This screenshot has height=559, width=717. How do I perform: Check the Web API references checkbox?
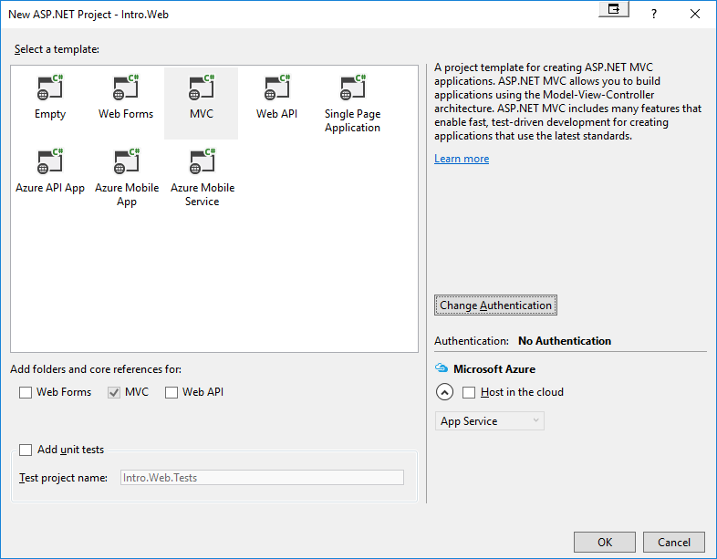(x=171, y=393)
